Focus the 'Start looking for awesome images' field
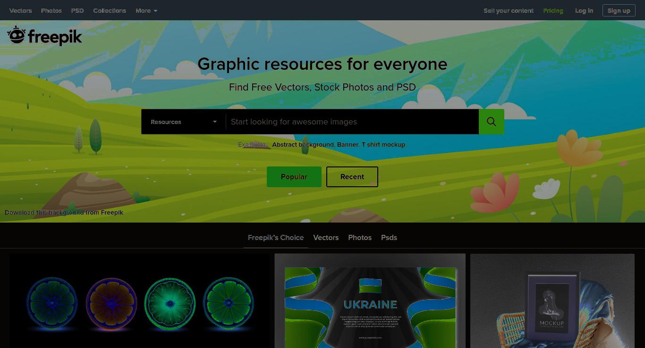Viewport: 645px width, 348px height. point(352,122)
